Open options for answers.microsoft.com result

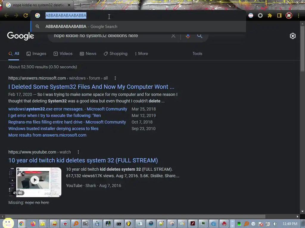click(115, 78)
